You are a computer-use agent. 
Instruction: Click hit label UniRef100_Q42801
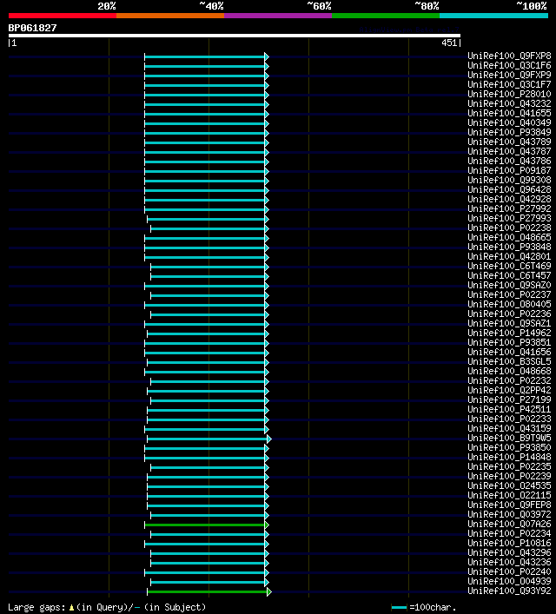click(x=509, y=256)
